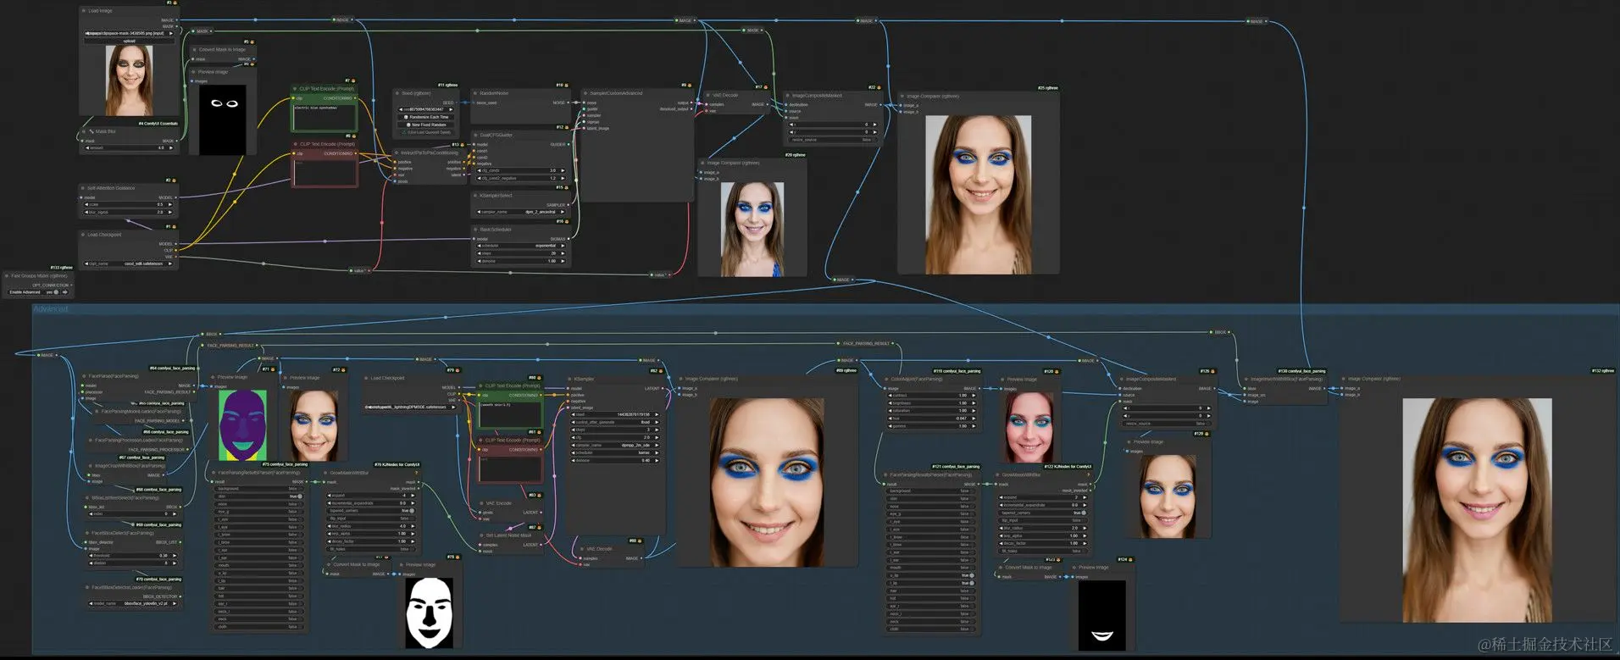The width and height of the screenshot is (1620, 660).
Task: Adjust blur_sigma slider in Self-Attention Guidance
Action: tap(128, 212)
